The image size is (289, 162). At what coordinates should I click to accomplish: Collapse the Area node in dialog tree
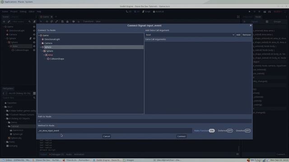pyautogui.click(x=44, y=55)
